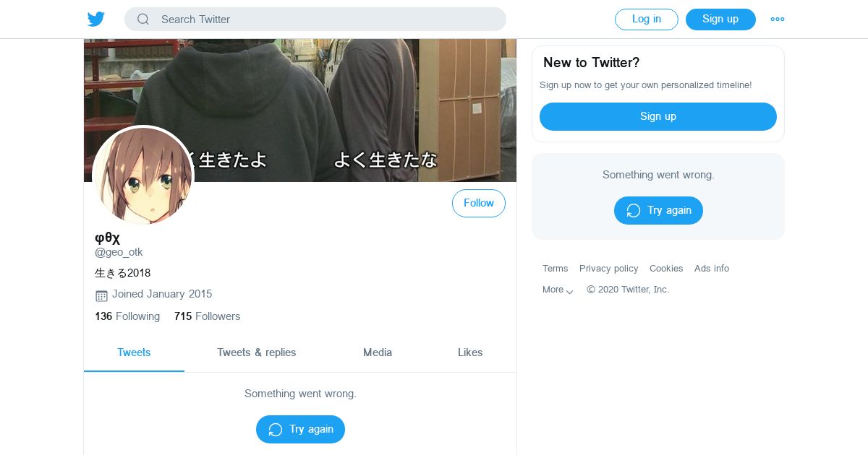Image resolution: width=868 pixels, height=455 pixels.
Task: Open the Likes tab
Action: tap(470, 352)
